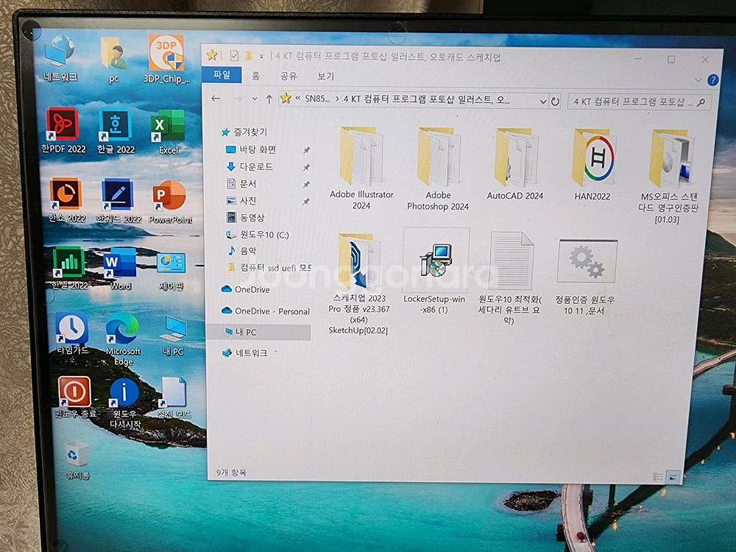Collapse the ribbon with the chevron

[698, 79]
